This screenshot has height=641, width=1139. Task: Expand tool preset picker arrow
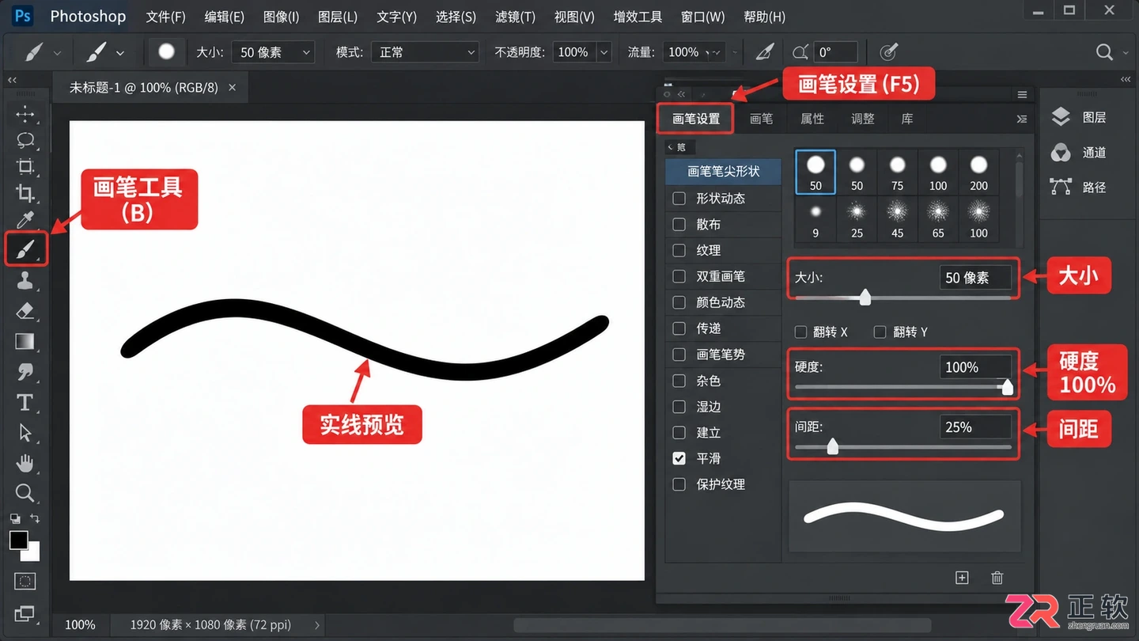57,53
